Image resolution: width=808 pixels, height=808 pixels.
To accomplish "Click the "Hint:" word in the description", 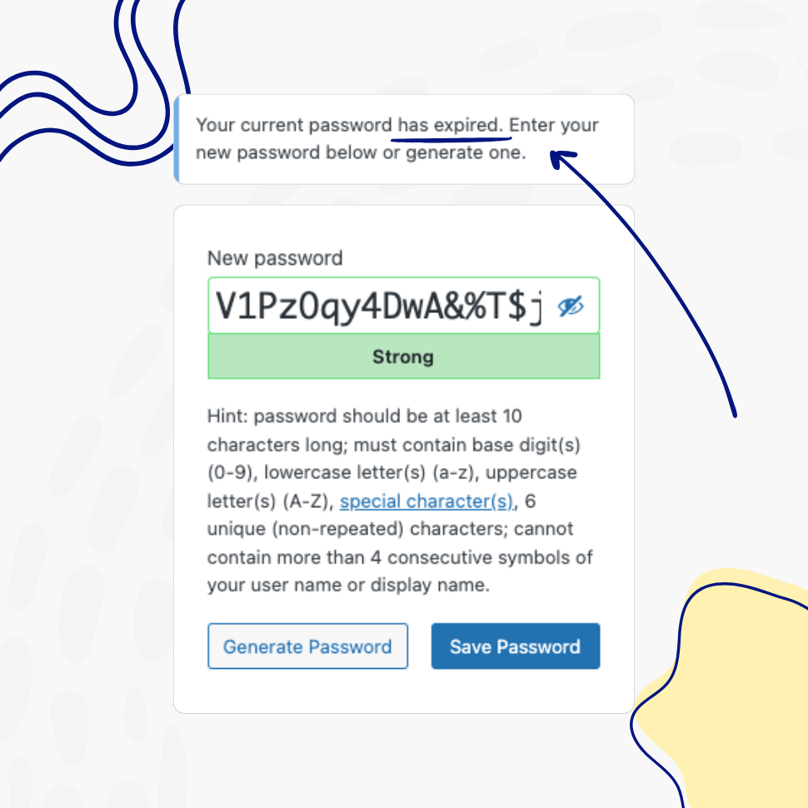I will tap(227, 416).
